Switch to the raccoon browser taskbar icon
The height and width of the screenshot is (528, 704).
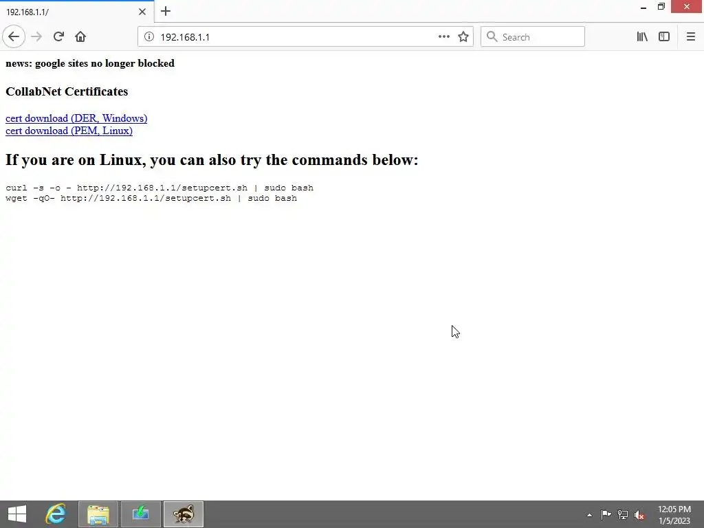183,514
